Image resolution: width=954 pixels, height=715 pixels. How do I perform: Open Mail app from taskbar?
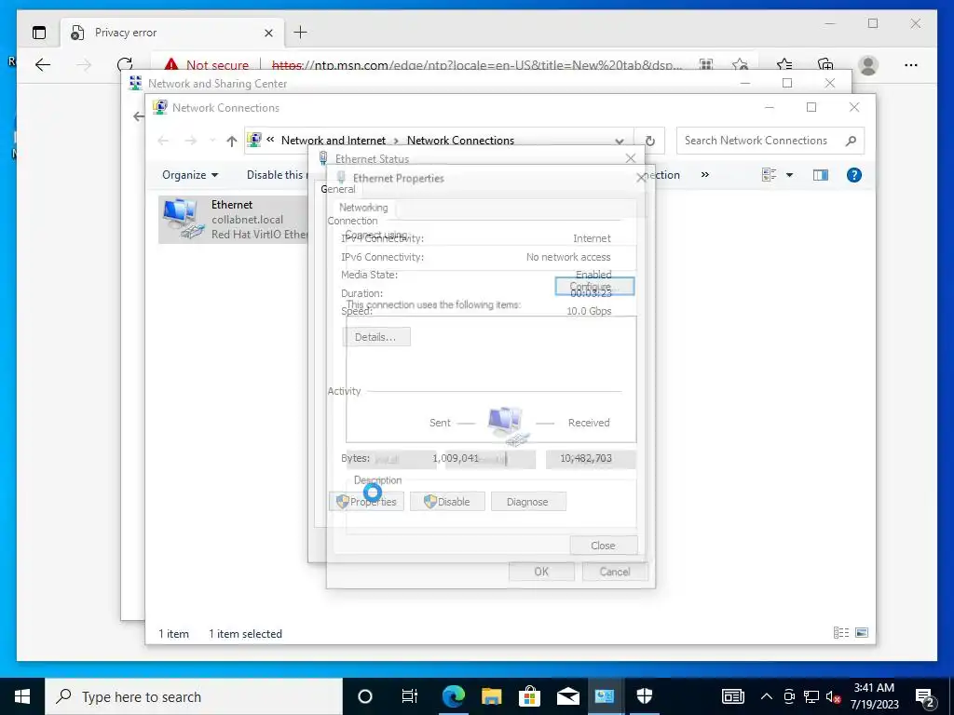click(x=567, y=696)
